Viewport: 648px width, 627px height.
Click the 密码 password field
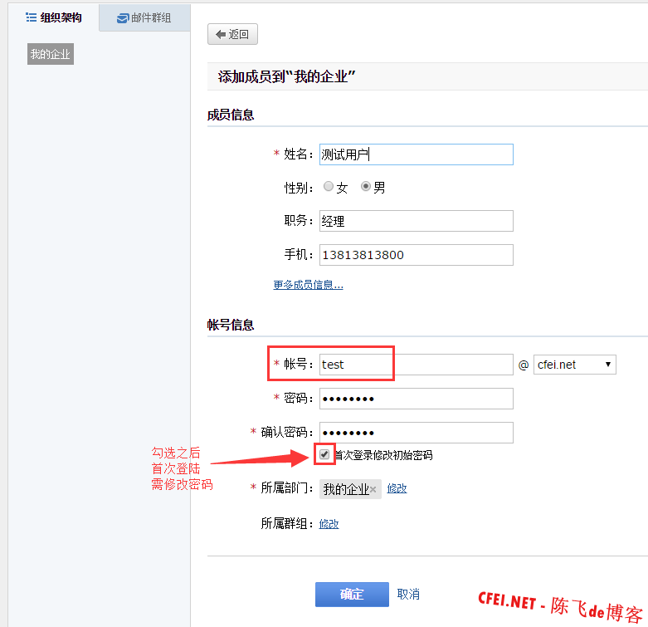416,399
